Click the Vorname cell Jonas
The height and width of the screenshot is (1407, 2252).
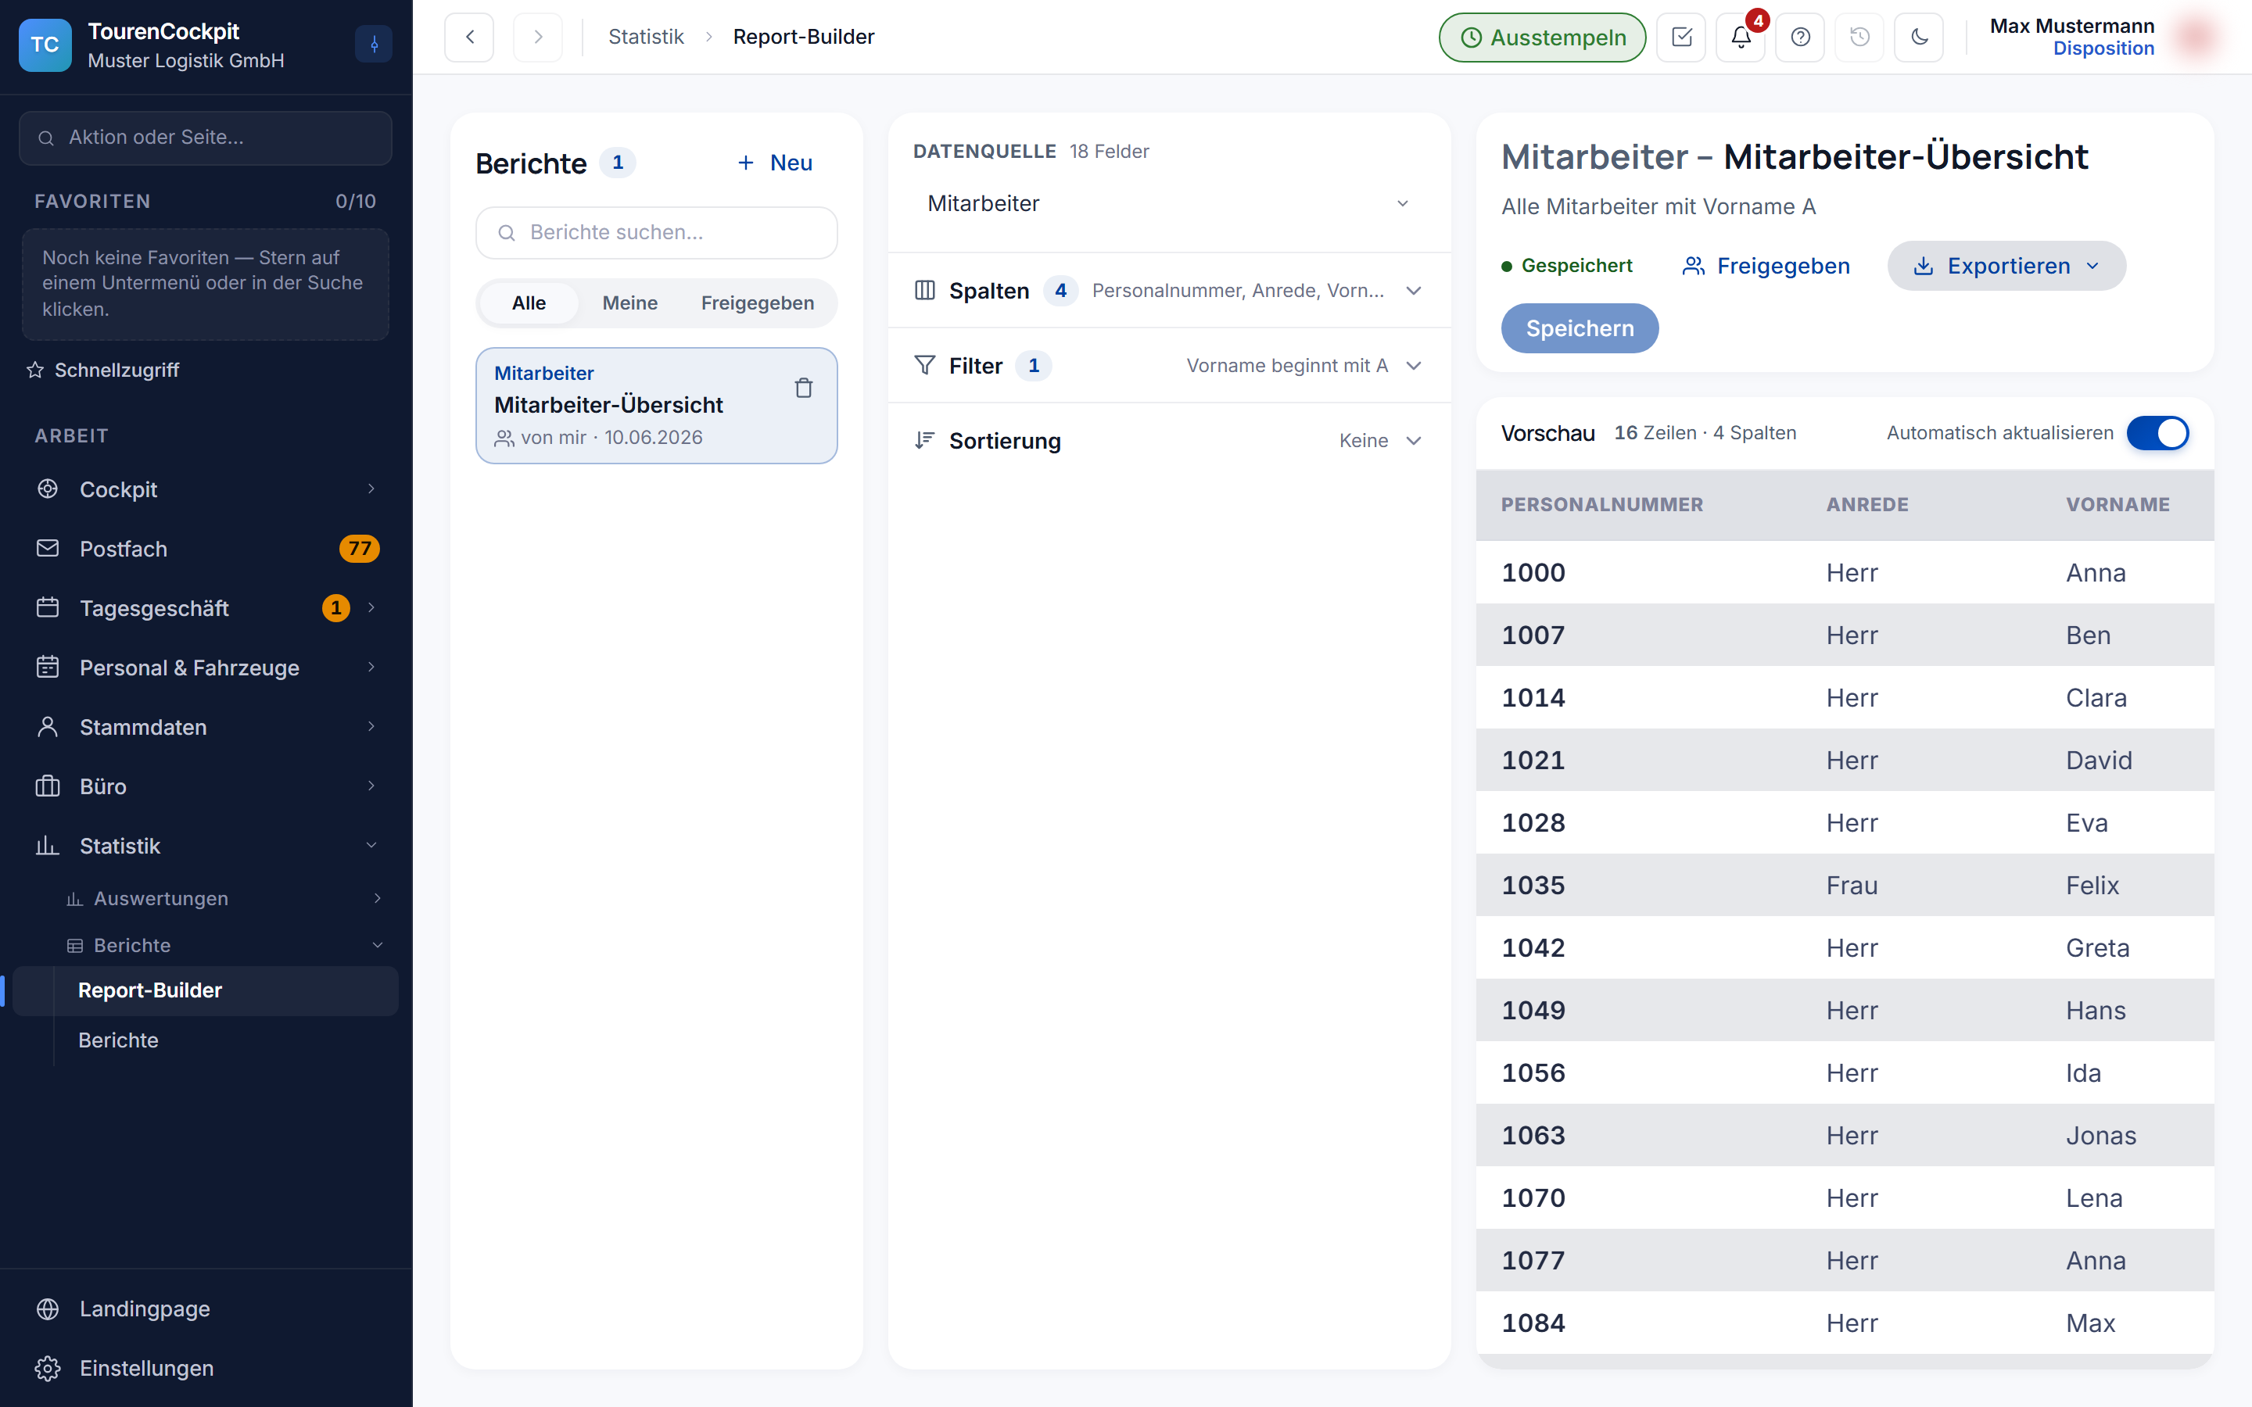[2101, 1135]
